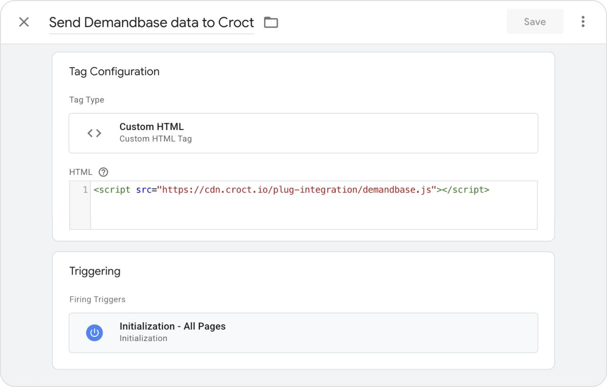This screenshot has height=387, width=607.
Task: Click the 'Custom HTML Tag' subtitle text
Action: click(156, 139)
